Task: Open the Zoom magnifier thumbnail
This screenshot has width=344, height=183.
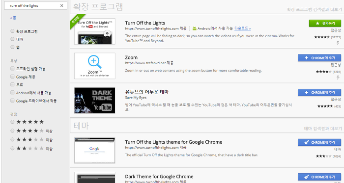Action: 95,66
